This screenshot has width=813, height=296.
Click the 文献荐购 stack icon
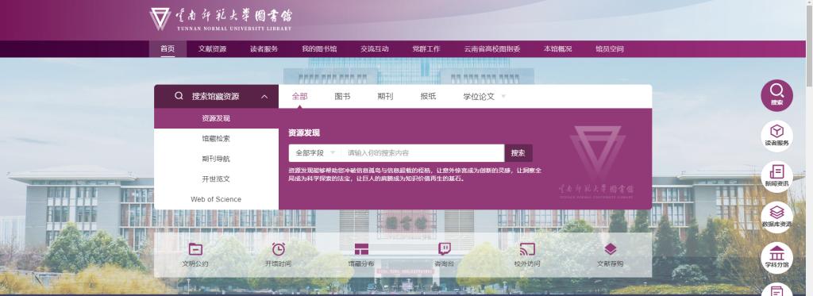[611, 249]
